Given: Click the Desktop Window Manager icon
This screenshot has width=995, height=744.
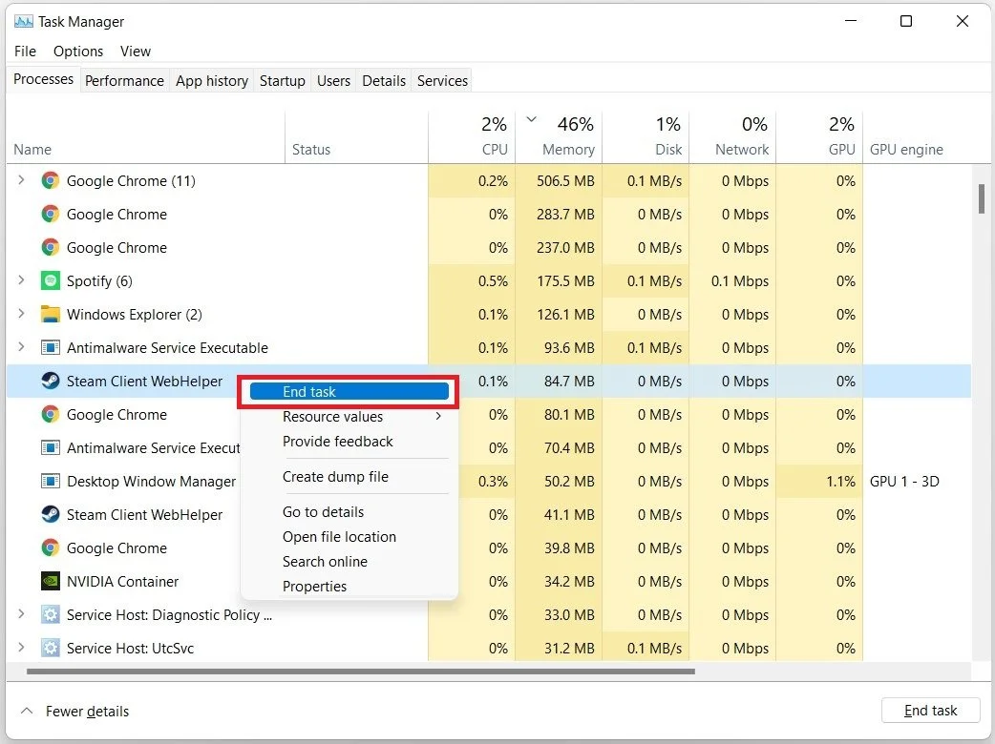Looking at the screenshot, I should pos(50,481).
